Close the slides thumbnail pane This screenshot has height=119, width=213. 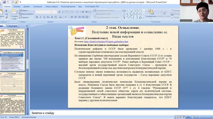[x=27, y=26]
